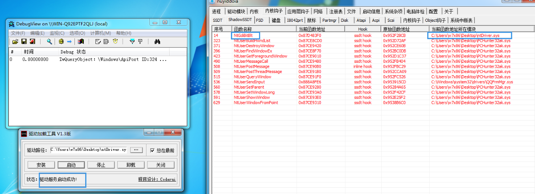Image resolution: width=535 pixels, height=194 pixels.
Task: Click the 启动 start button
Action: pos(71,165)
